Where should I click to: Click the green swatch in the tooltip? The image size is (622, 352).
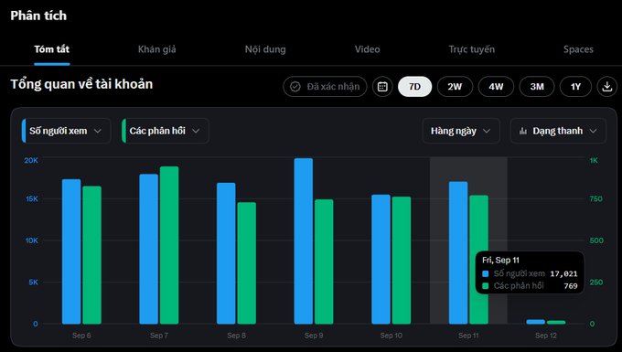485,286
